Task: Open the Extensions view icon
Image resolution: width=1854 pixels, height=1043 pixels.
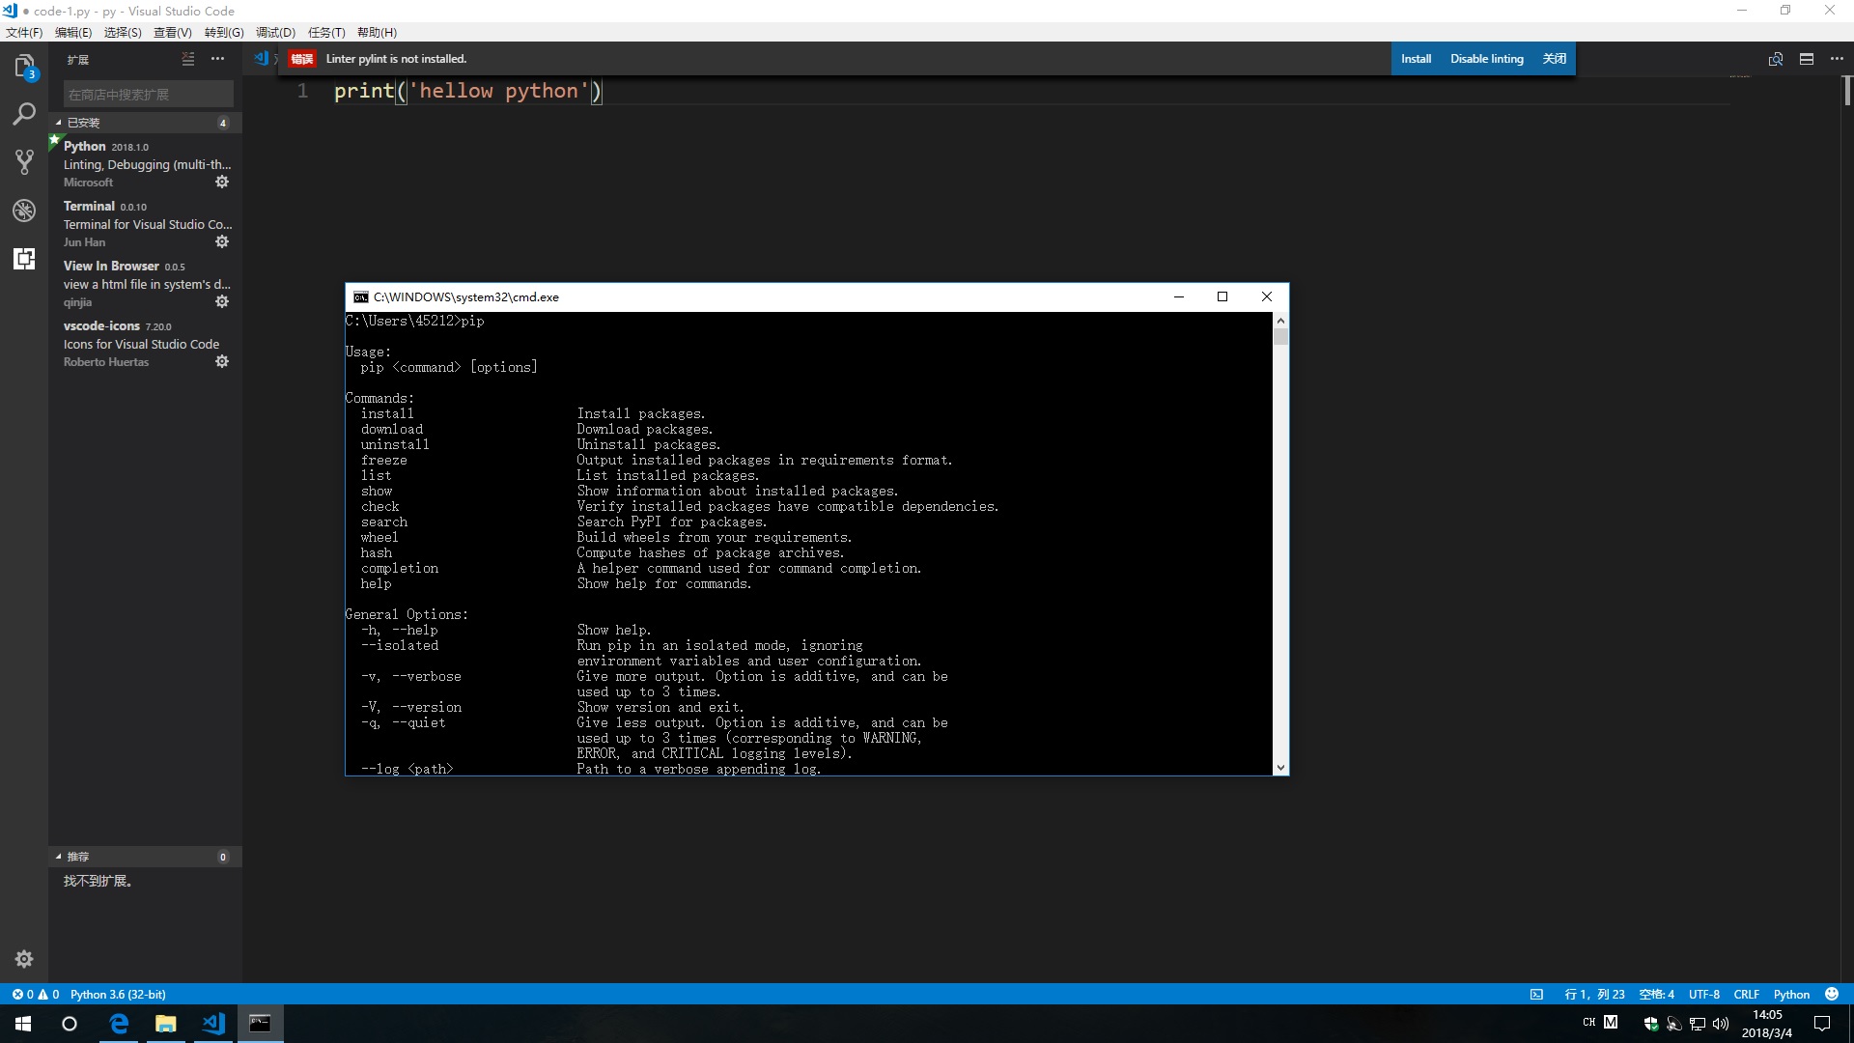Action: coord(24,259)
